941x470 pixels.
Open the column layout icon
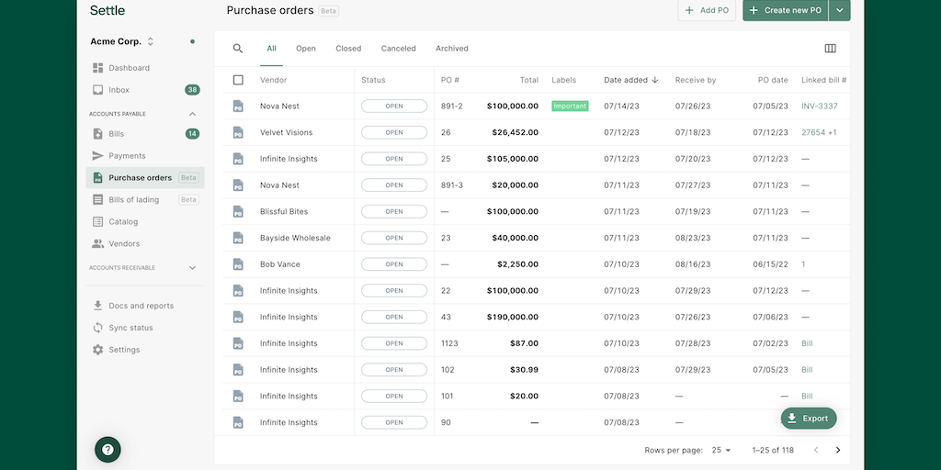[x=830, y=49]
